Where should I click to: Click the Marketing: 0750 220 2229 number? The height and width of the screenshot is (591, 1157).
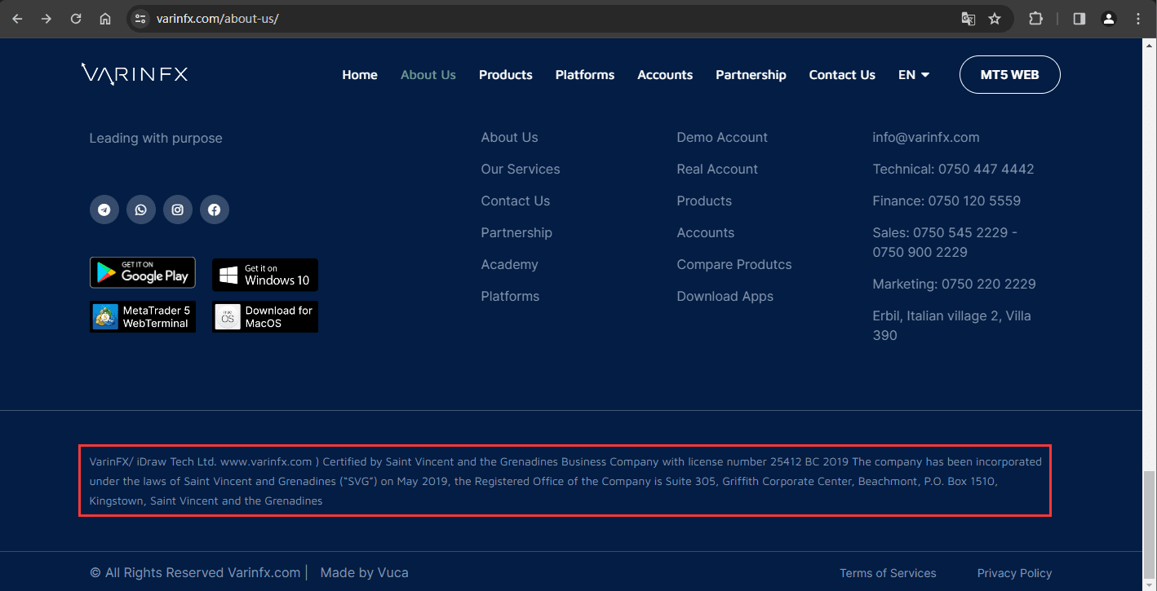point(954,284)
